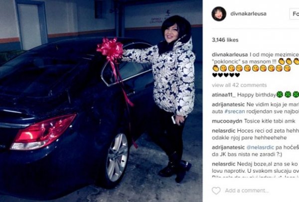Open the @nelasrdic mention link
Viewport: 299px width, 202px height.
260,147
